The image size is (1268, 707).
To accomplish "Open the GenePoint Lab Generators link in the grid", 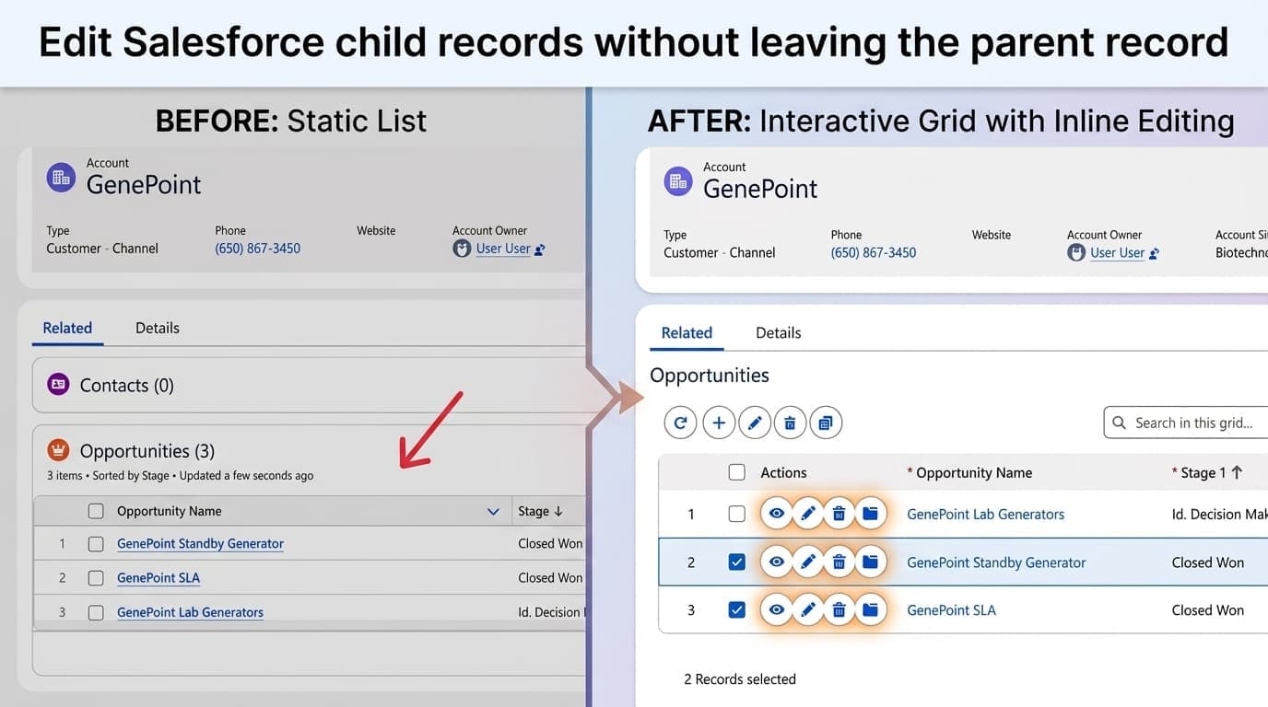I will [x=985, y=514].
